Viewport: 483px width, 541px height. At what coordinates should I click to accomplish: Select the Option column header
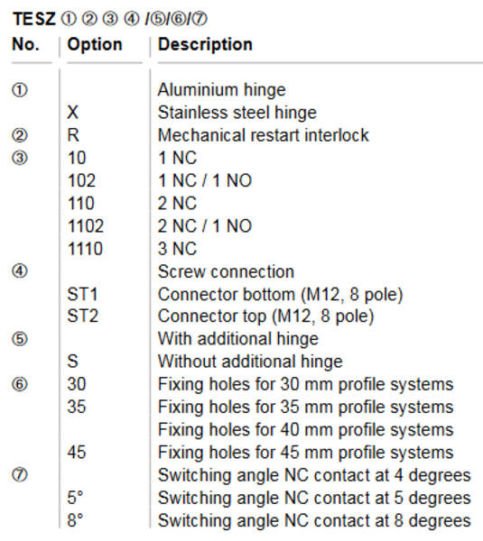(x=95, y=44)
